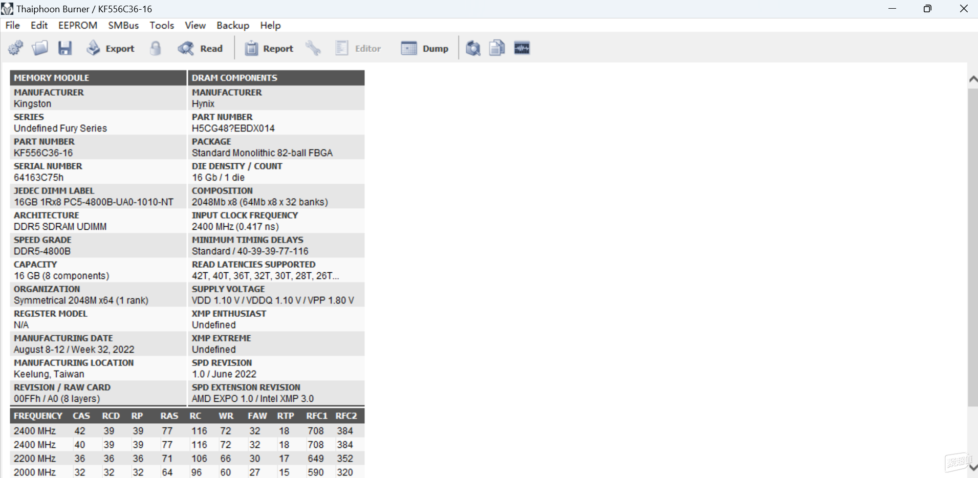Open the SMBus menu
The image size is (978, 478).
click(123, 25)
